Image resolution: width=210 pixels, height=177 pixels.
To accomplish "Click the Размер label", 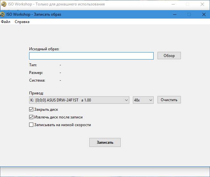I will click(x=36, y=73).
